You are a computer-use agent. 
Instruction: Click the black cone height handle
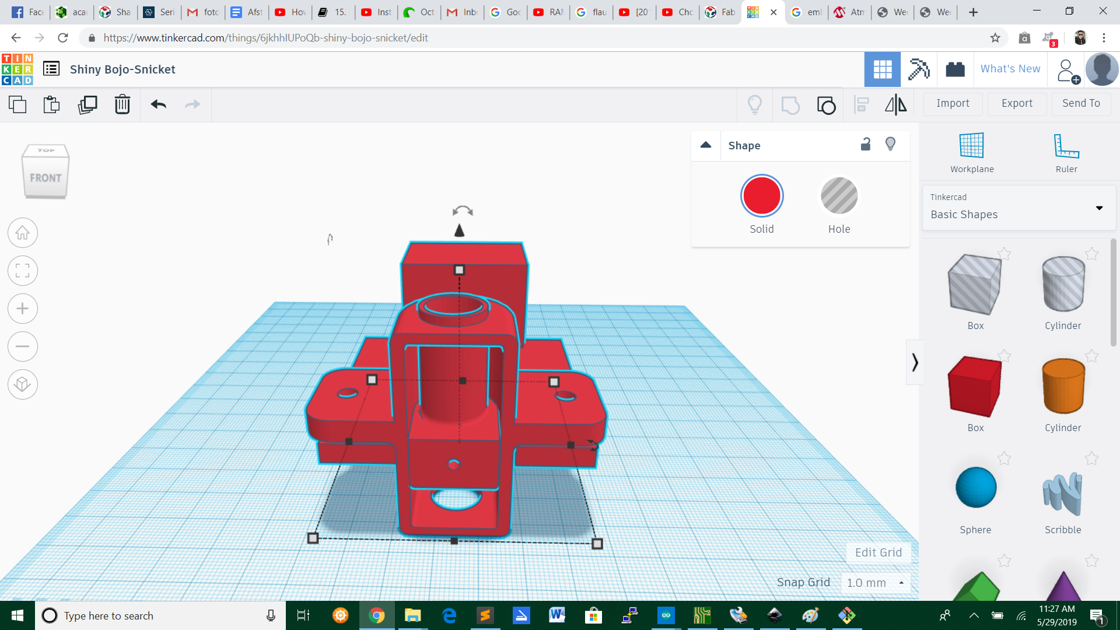tap(460, 230)
